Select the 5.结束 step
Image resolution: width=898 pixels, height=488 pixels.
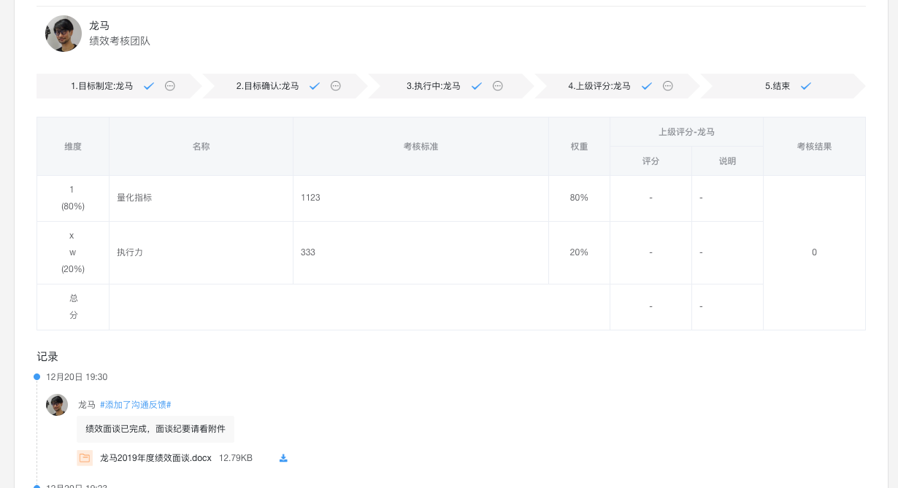click(783, 86)
